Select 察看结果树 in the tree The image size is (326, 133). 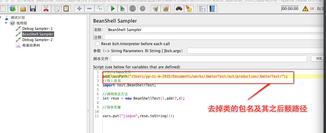click(31, 45)
